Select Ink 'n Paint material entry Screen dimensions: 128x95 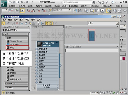click(17, 44)
